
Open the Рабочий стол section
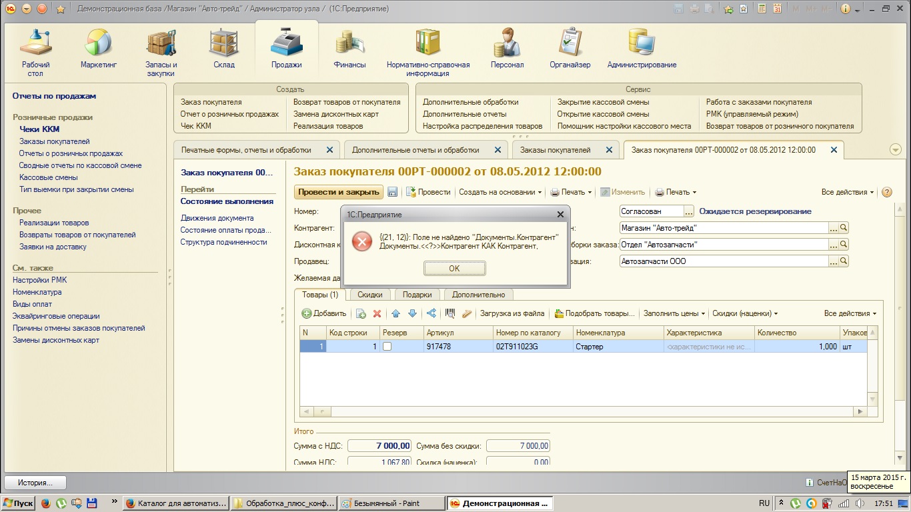[35, 52]
